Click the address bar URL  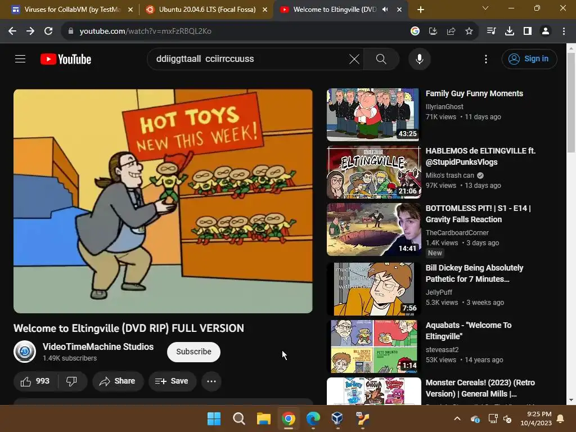(x=146, y=31)
